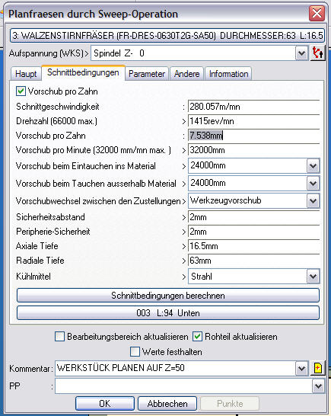Open the Aufspannung (WKS) Spindel dropdown
The height and width of the screenshot is (416, 331).
coord(302,53)
